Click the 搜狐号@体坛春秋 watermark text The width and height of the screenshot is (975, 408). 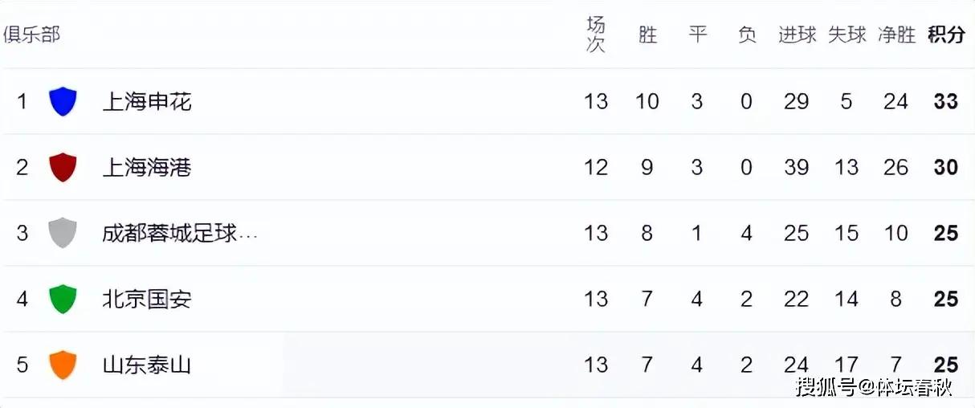[874, 387]
